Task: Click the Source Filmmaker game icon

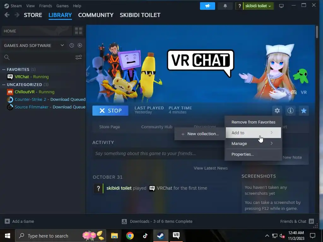Action: click(10, 107)
